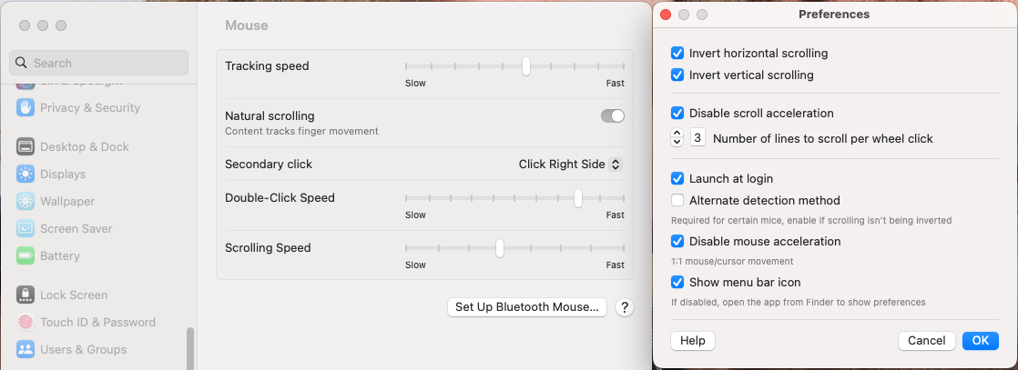Click the Tracking speed slider handle
Viewport: 1018px width, 370px height.
526,66
